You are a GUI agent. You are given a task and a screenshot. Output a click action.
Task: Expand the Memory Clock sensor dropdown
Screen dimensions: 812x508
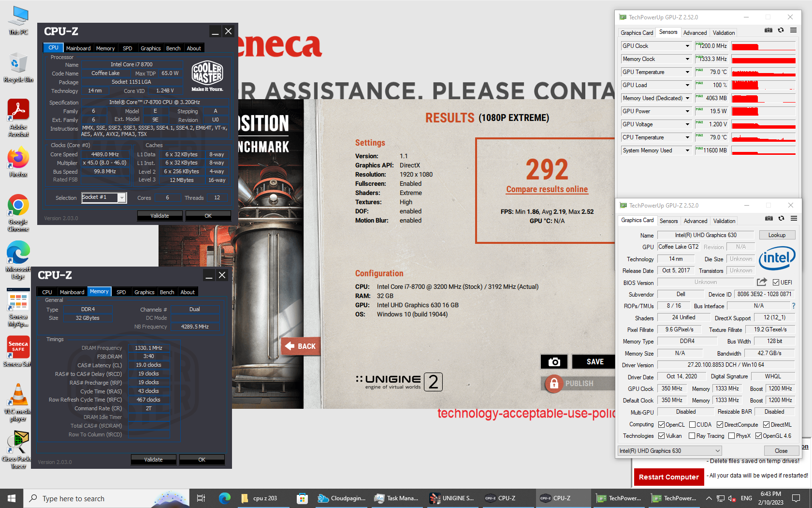(x=687, y=59)
